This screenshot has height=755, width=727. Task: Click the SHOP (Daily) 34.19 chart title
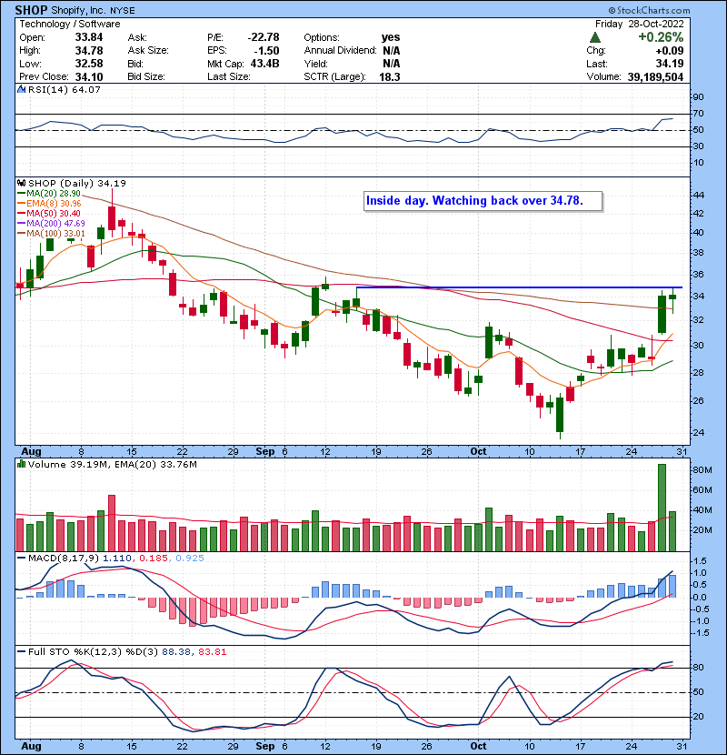pyautogui.click(x=77, y=183)
